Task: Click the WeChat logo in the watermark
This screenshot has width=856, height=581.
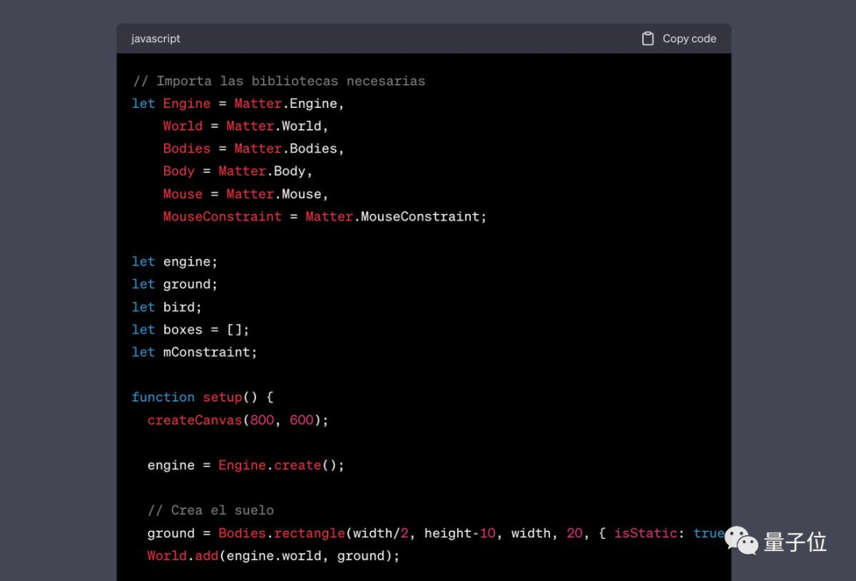Action: point(741,541)
